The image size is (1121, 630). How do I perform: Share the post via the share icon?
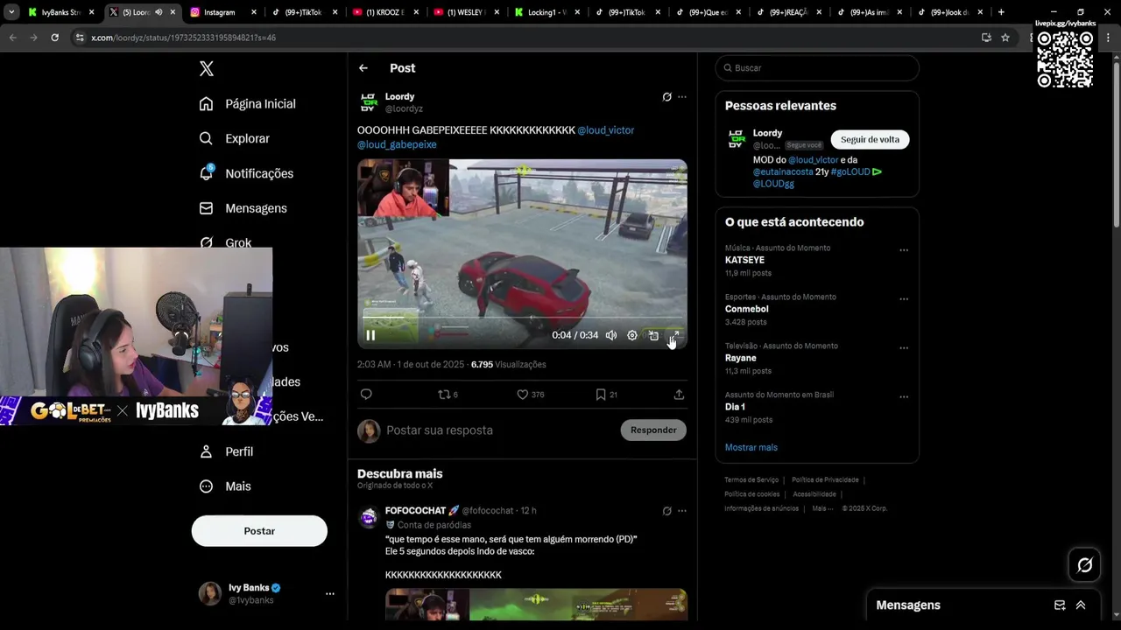click(x=679, y=395)
